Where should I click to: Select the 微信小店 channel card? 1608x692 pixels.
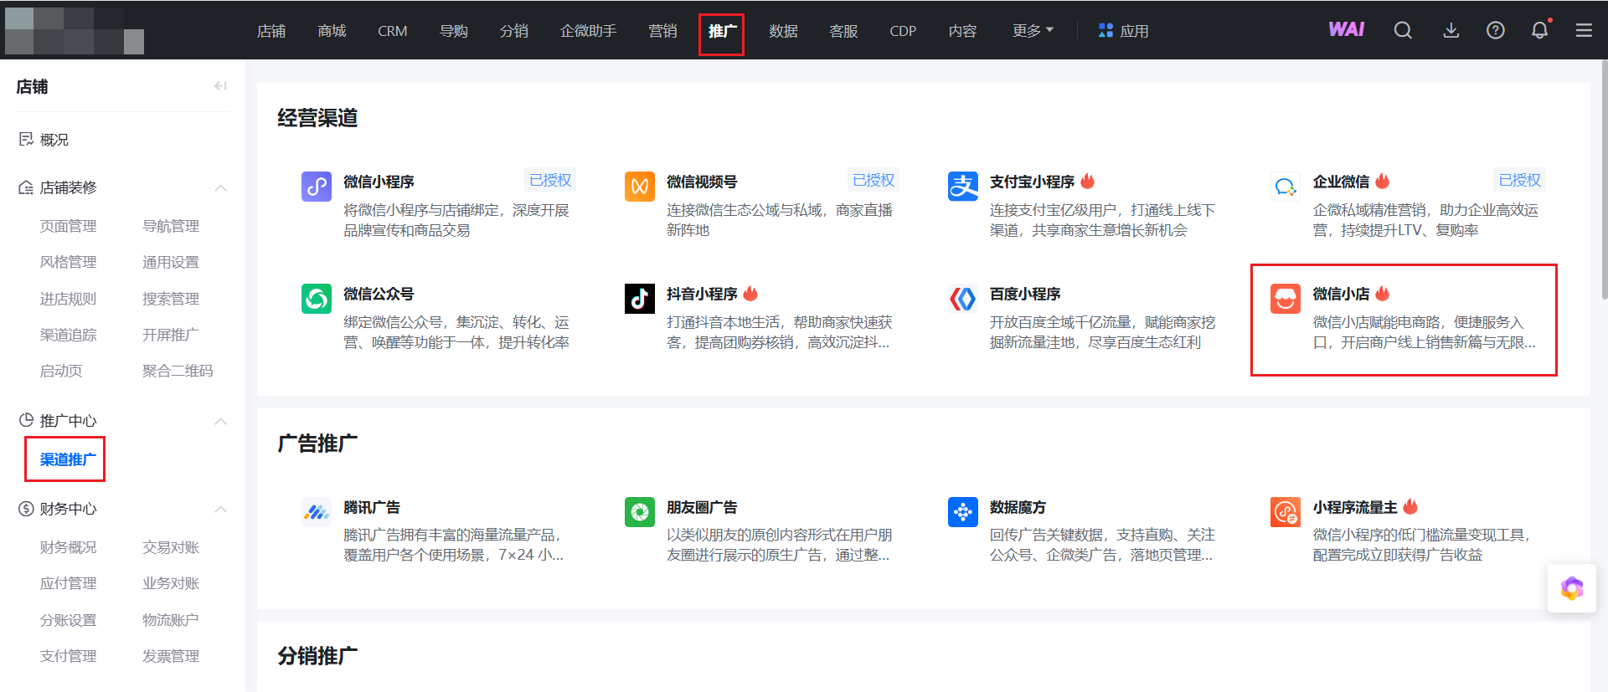click(x=1403, y=320)
